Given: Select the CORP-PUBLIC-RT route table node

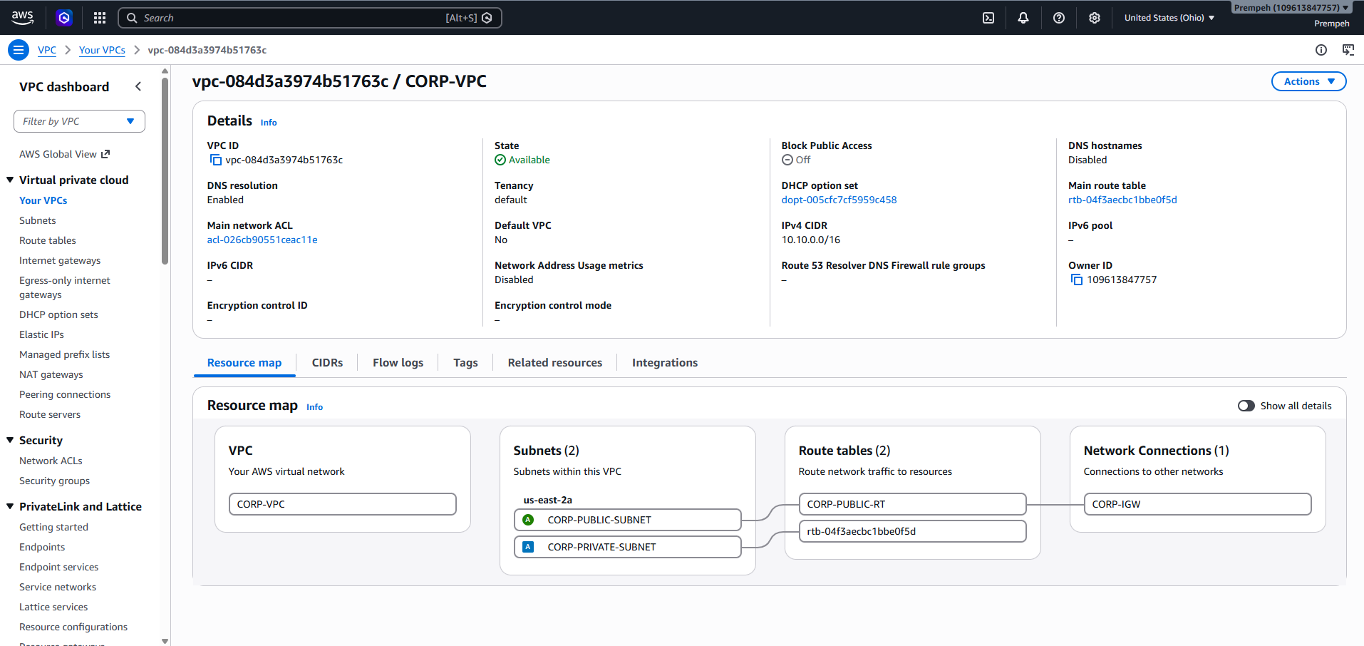Looking at the screenshot, I should tap(912, 504).
